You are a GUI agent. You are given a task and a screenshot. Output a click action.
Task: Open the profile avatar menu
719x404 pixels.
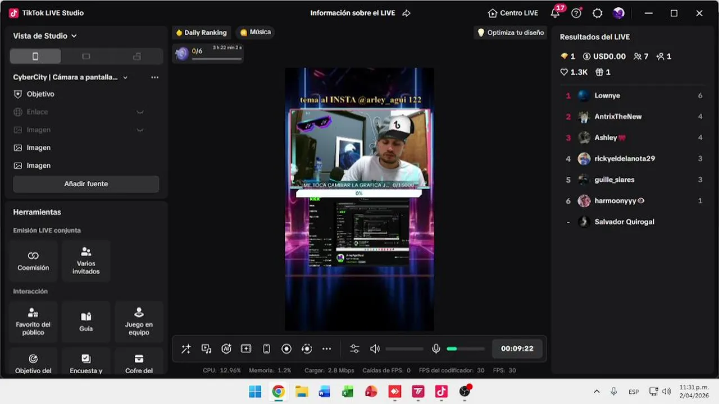[618, 13]
